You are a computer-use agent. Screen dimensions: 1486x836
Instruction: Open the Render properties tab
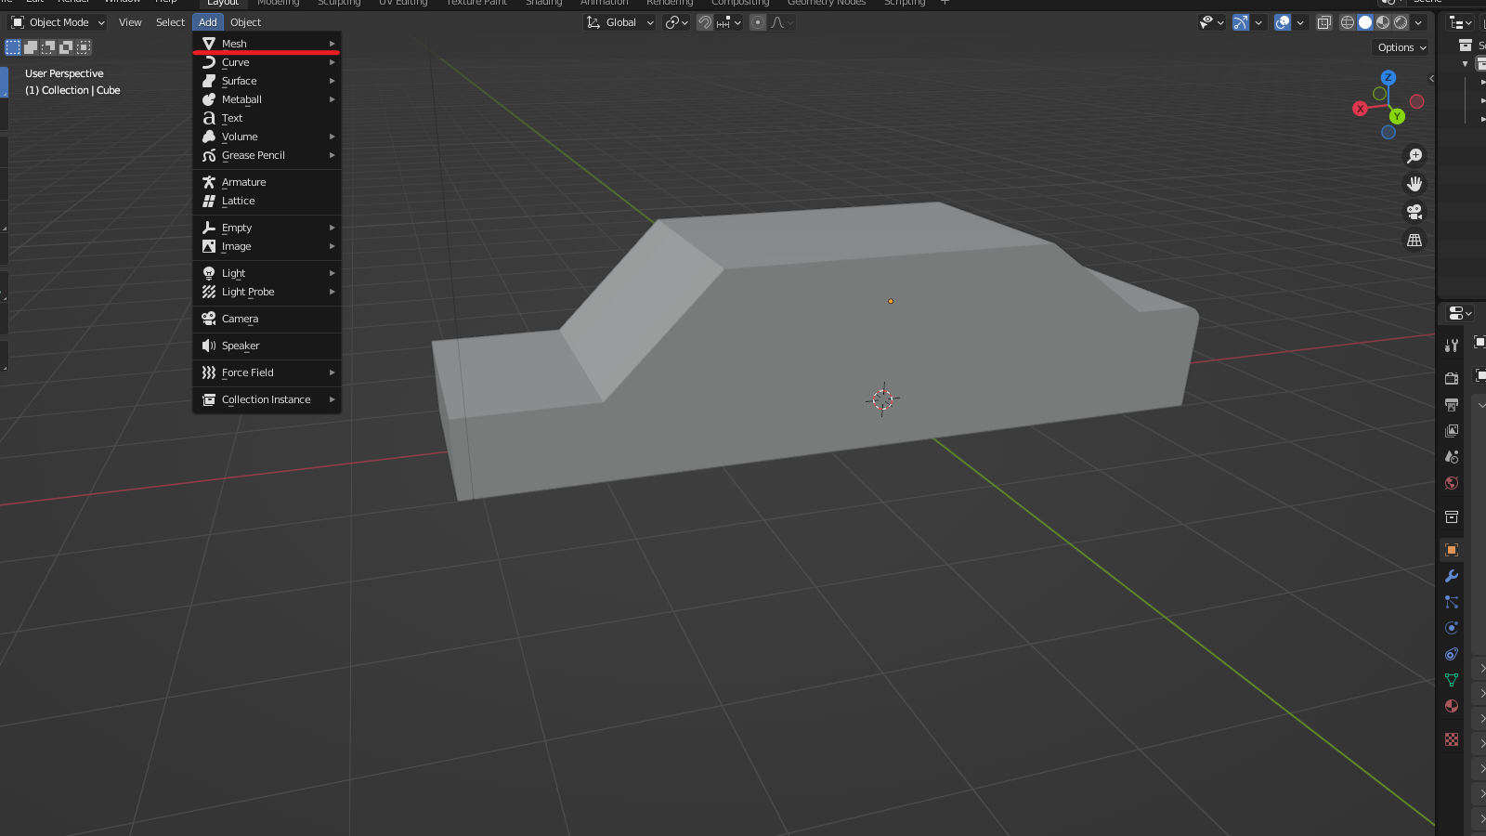click(1452, 378)
